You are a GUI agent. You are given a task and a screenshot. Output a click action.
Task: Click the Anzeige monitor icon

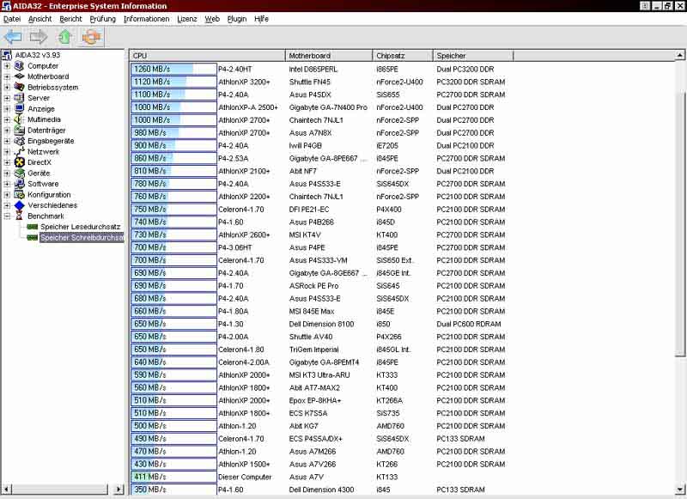pyautogui.click(x=19, y=109)
